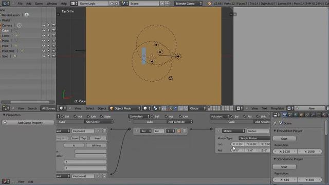Viewport: 329px width, 185px height.
Task: Select the translate manipulator arrow icon
Action: tap(175, 108)
